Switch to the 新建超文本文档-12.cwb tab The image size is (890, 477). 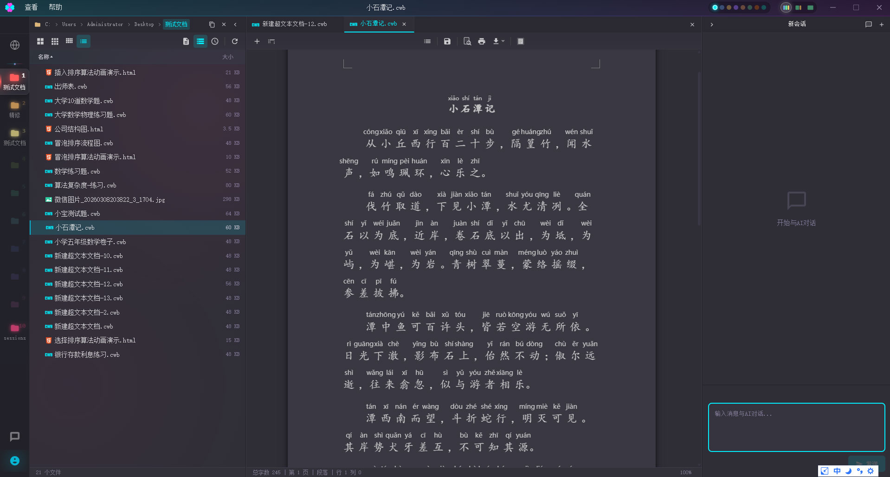click(x=294, y=24)
